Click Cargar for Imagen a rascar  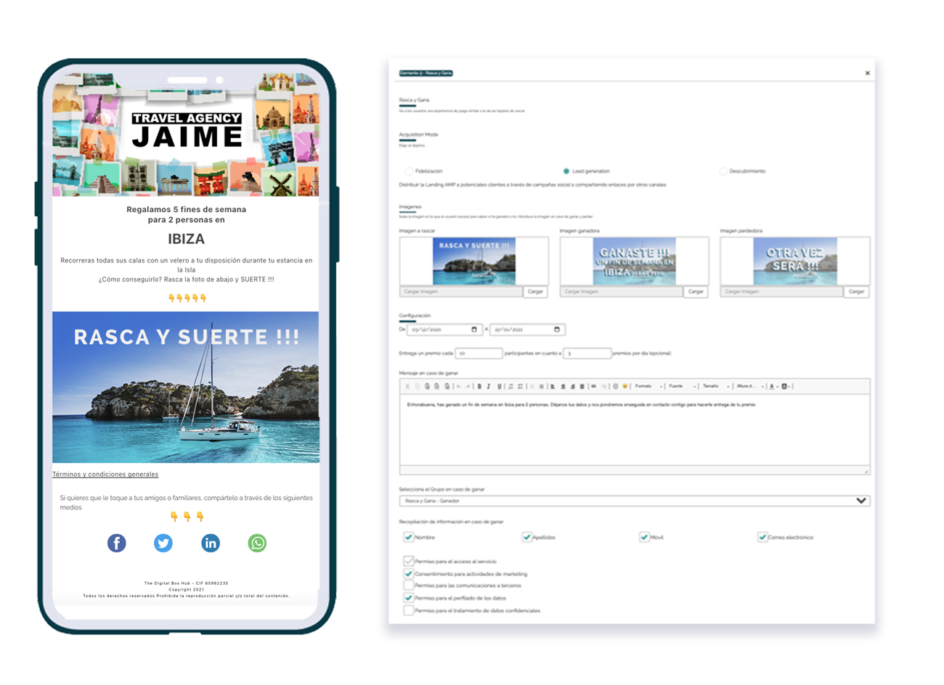pyautogui.click(x=535, y=292)
